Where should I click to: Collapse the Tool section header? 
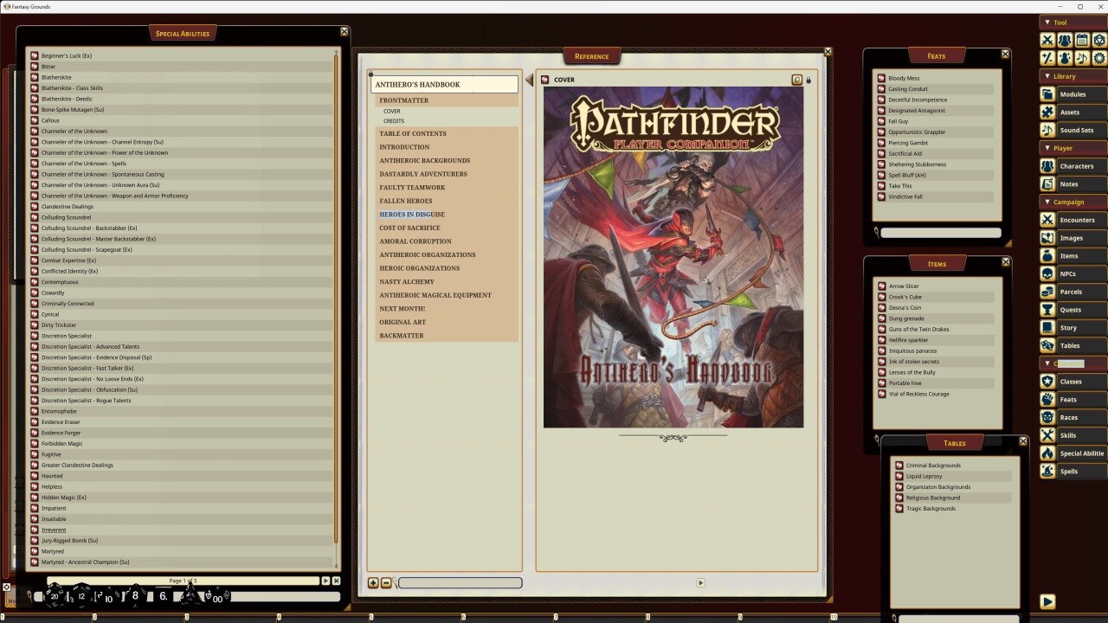point(1058,22)
